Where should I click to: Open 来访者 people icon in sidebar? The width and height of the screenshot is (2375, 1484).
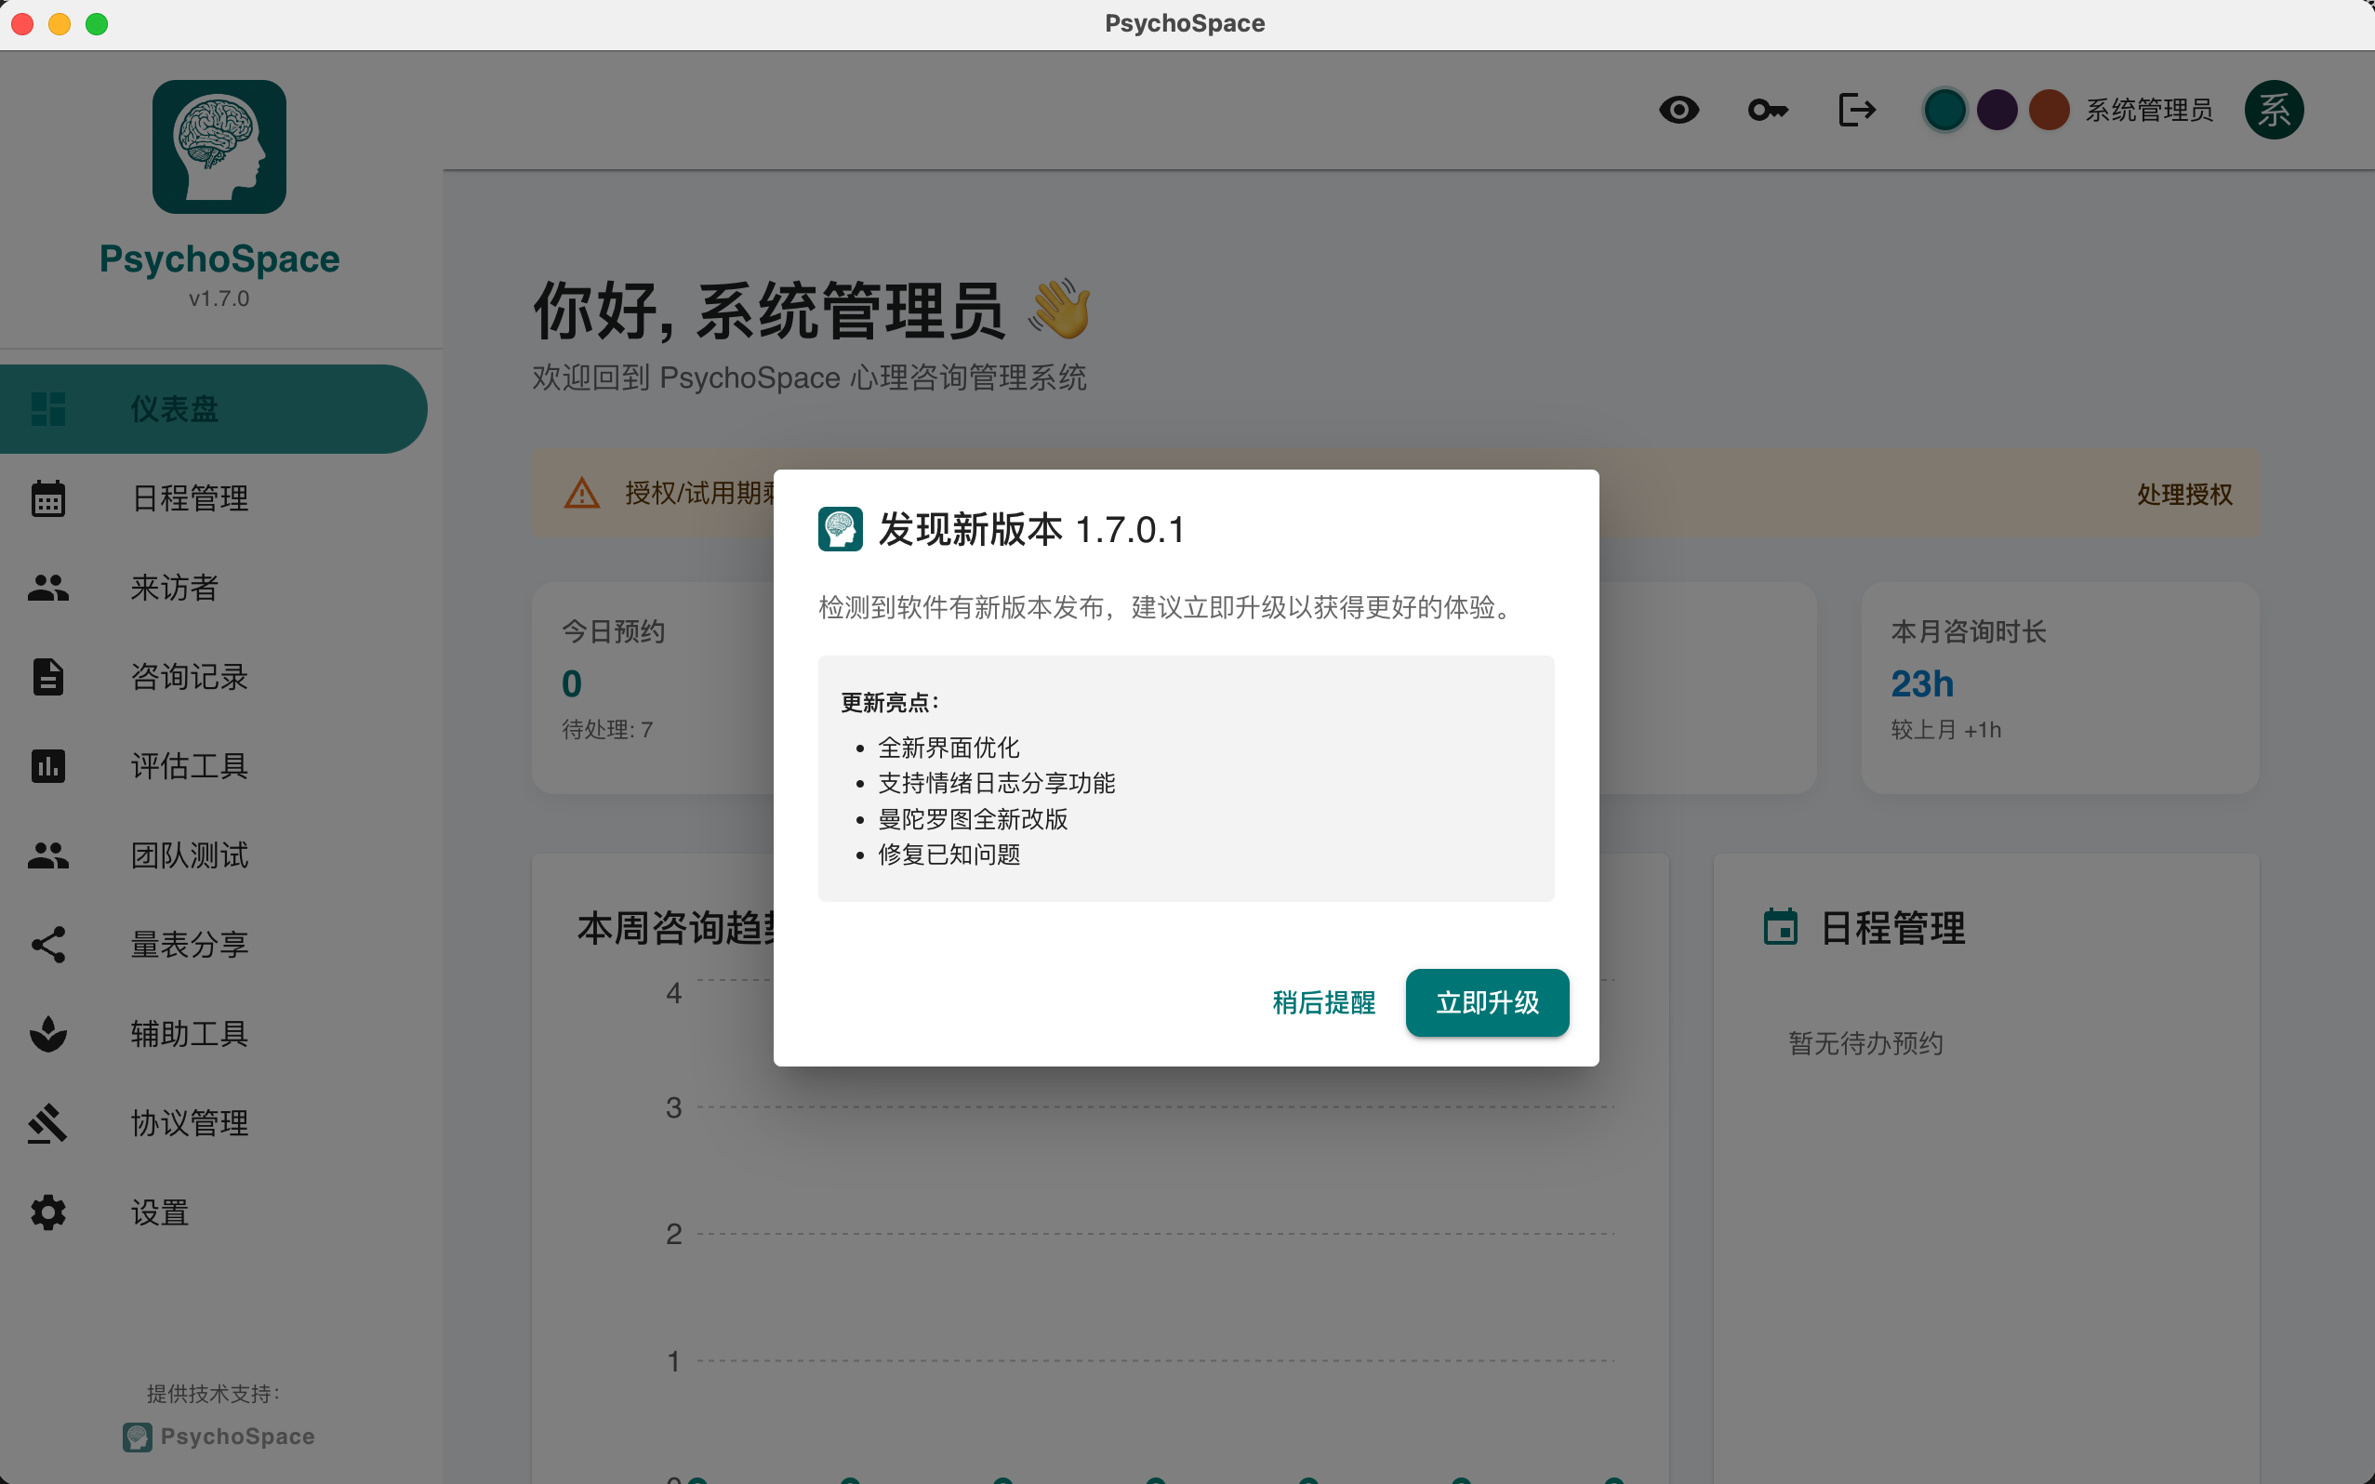(x=48, y=587)
